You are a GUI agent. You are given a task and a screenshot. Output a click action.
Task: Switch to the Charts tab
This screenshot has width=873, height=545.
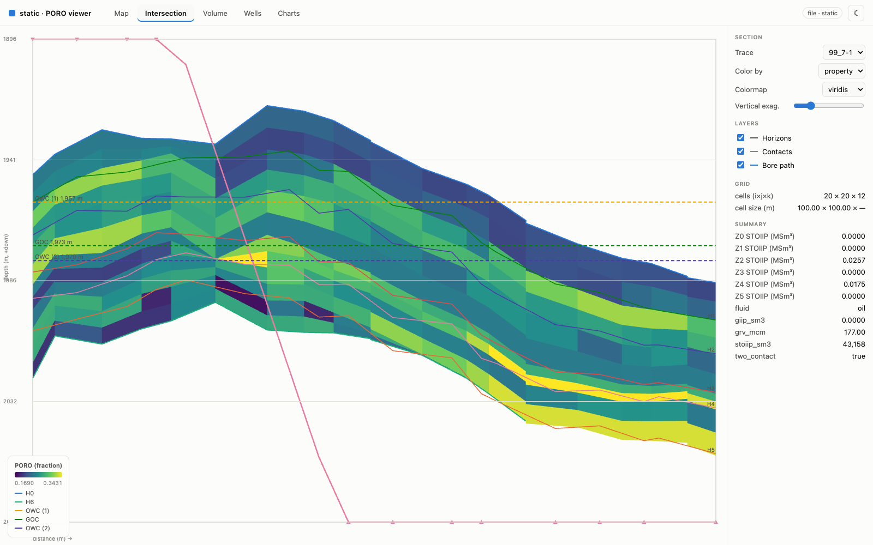click(289, 13)
